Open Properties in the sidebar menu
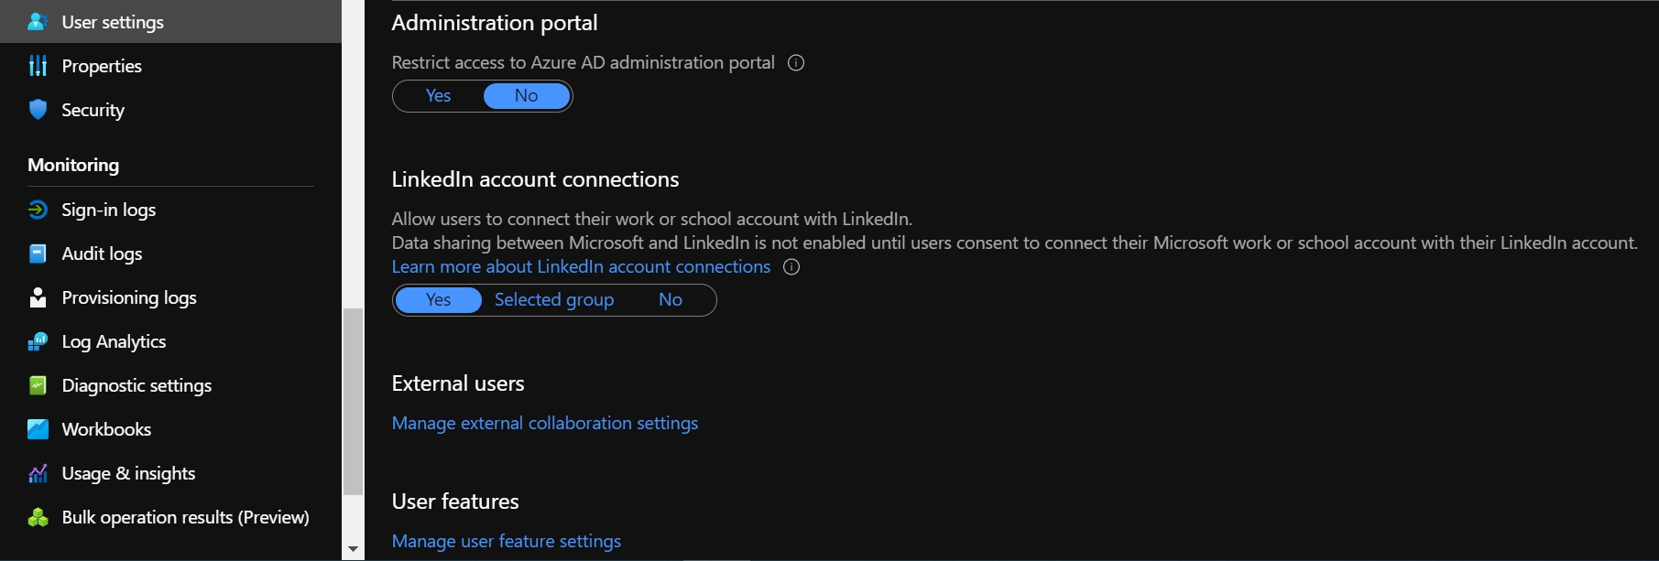Viewport: 1659px width, 561px height. tap(102, 66)
